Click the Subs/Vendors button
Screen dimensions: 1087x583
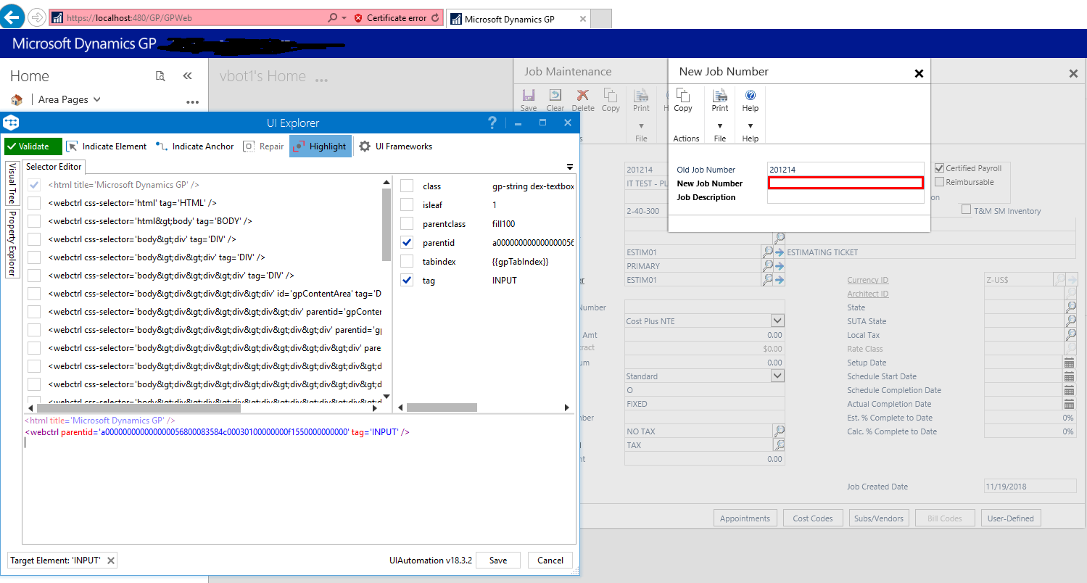(879, 518)
